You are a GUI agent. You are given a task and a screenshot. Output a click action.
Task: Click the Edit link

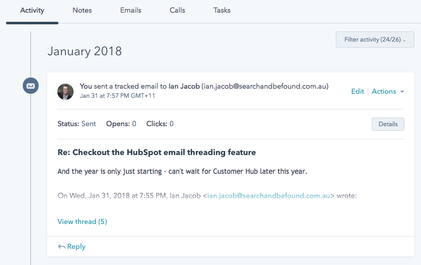tap(358, 92)
